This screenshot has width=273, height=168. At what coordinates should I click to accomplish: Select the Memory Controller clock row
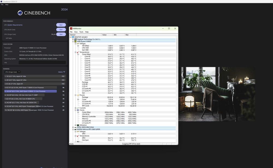tap(123, 116)
